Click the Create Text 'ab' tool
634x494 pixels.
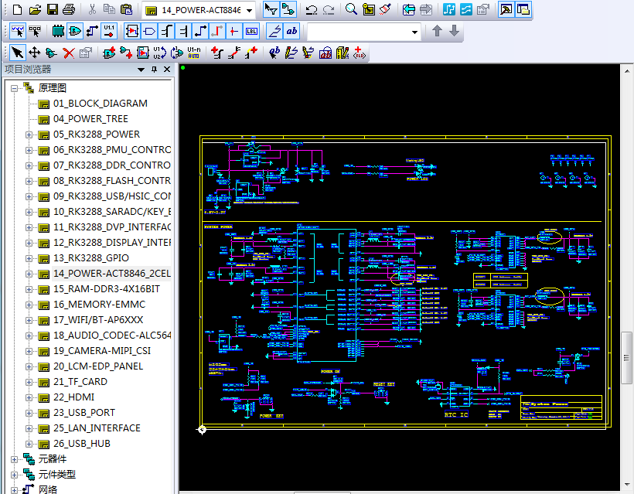(291, 31)
